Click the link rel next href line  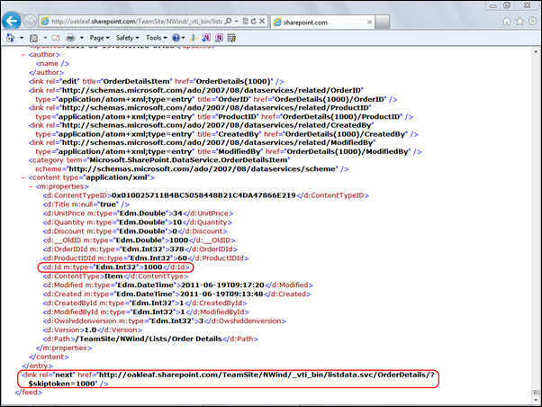[x=228, y=379]
